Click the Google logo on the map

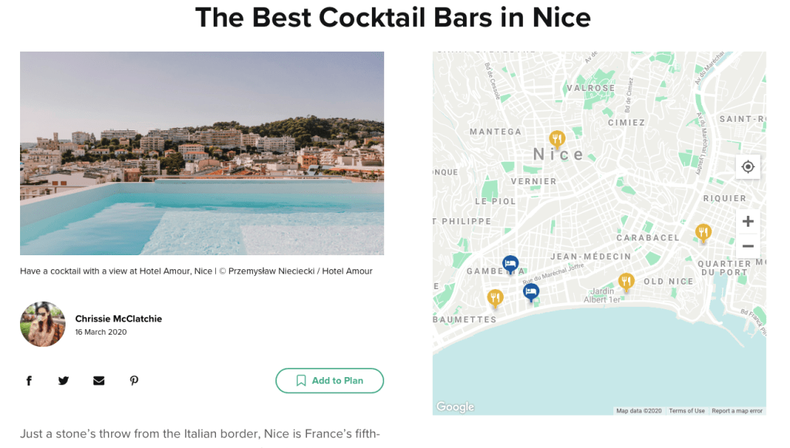[x=455, y=406]
